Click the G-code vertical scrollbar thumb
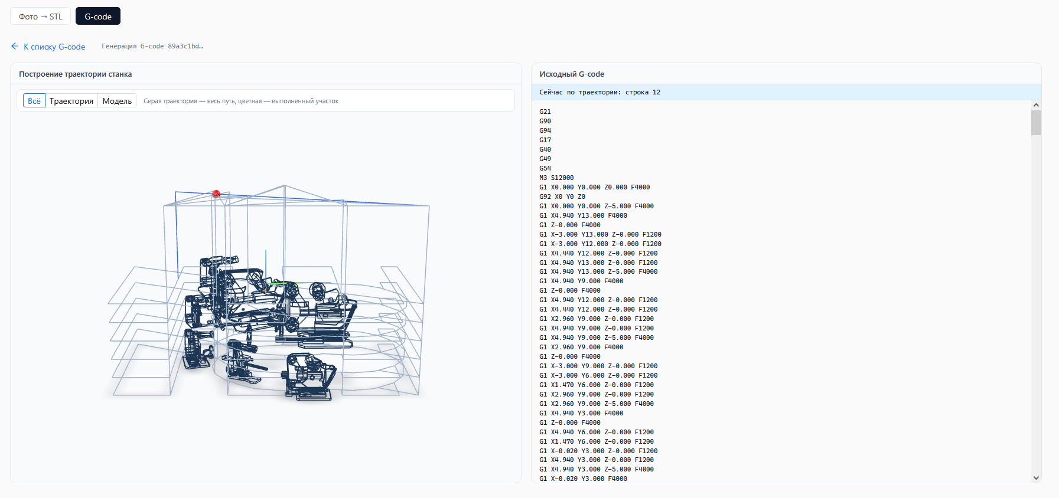 [x=1036, y=123]
